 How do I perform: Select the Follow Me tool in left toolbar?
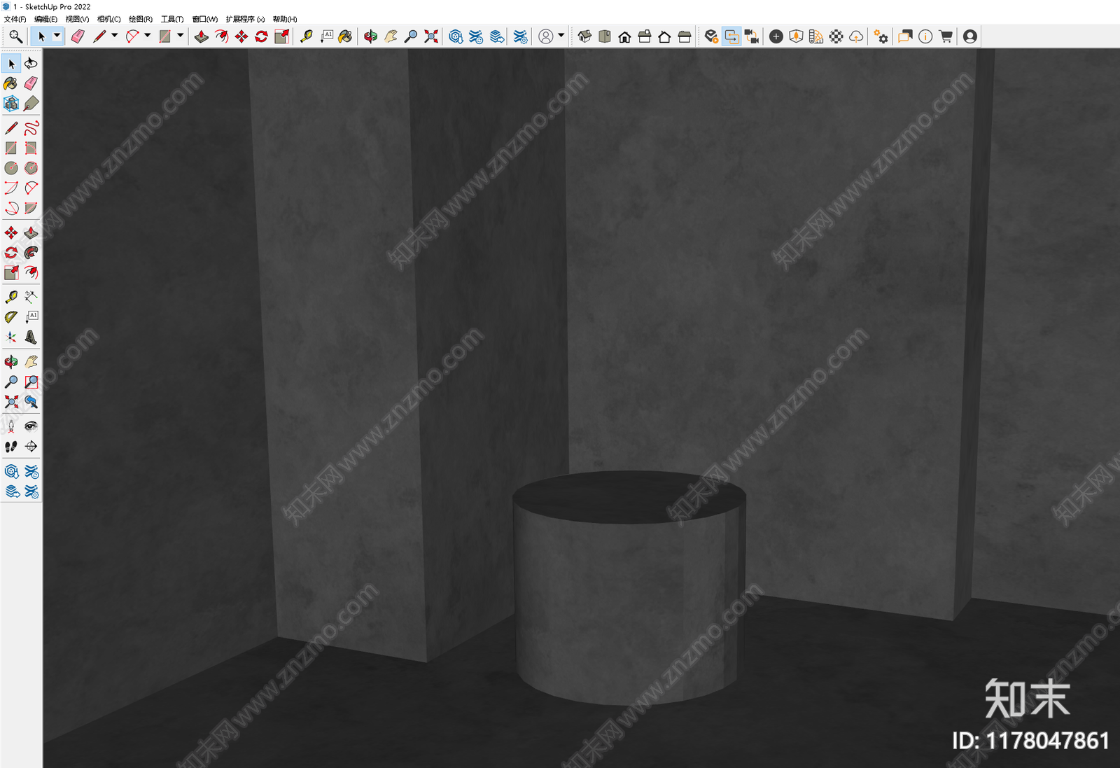[x=31, y=253]
